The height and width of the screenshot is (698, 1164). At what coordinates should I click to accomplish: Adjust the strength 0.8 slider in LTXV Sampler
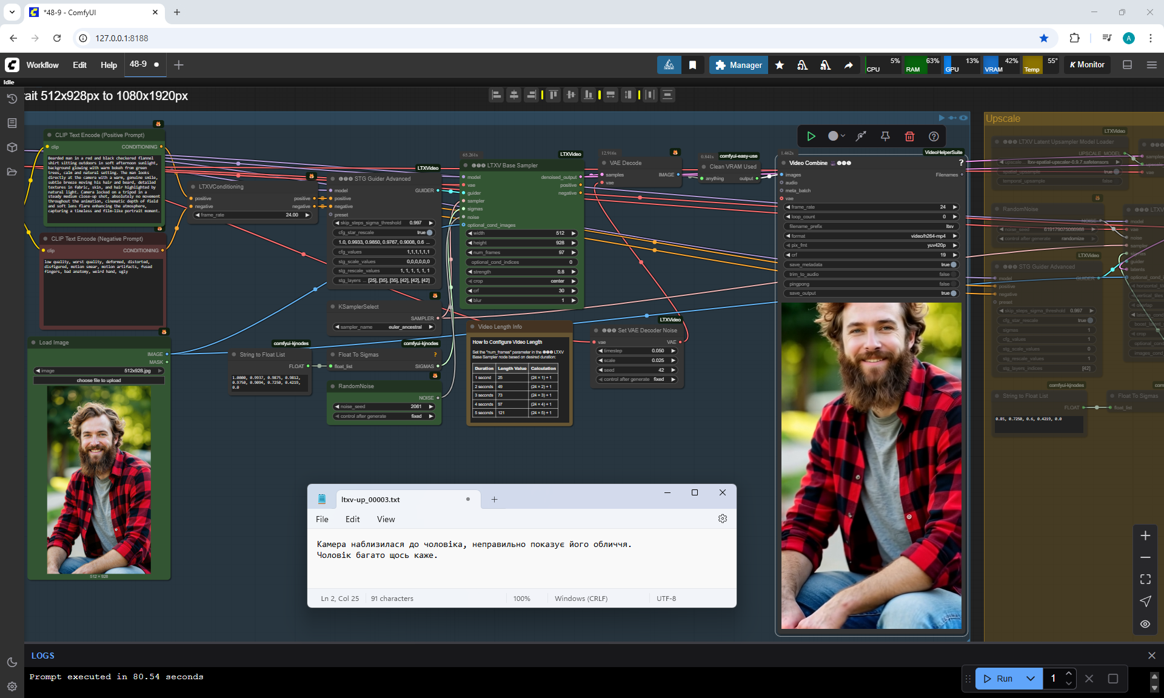(521, 272)
